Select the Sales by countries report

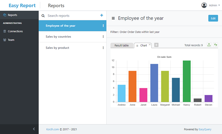click(x=73, y=37)
